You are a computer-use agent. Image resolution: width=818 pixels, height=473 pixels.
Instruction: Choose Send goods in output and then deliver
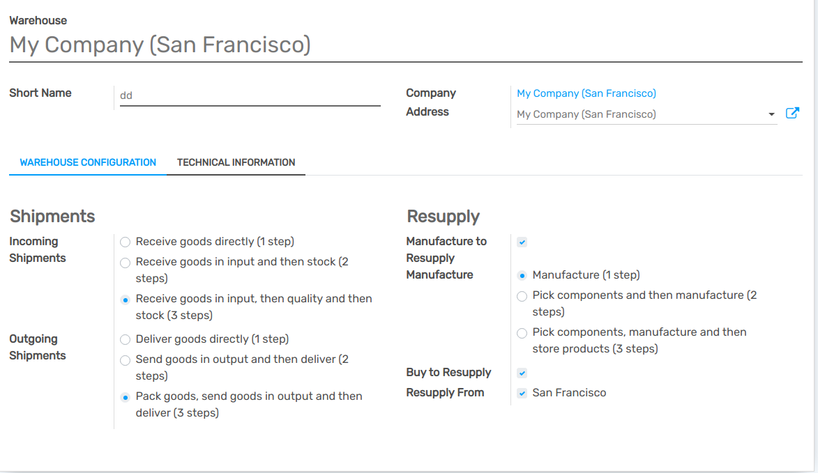[125, 360]
